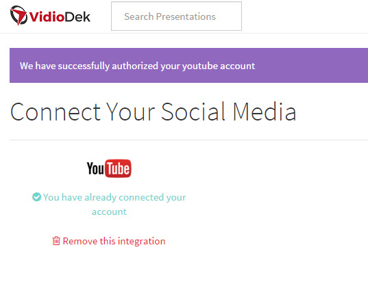Click the VidioDek shield logo icon
The image size is (368, 293).
[19, 16]
